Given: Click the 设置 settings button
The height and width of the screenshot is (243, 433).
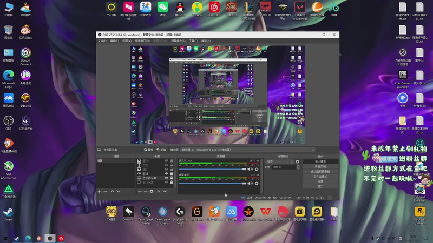Looking at the screenshot, I should pos(320,181).
